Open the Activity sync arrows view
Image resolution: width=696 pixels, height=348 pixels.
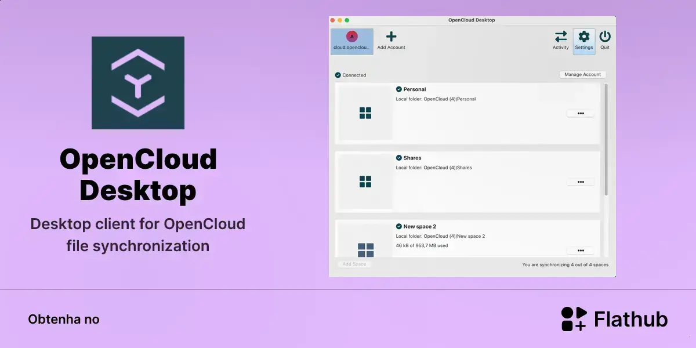(561, 37)
